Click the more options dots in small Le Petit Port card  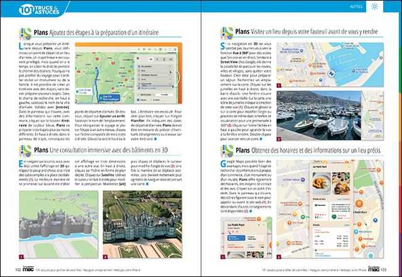[x=263, y=225]
